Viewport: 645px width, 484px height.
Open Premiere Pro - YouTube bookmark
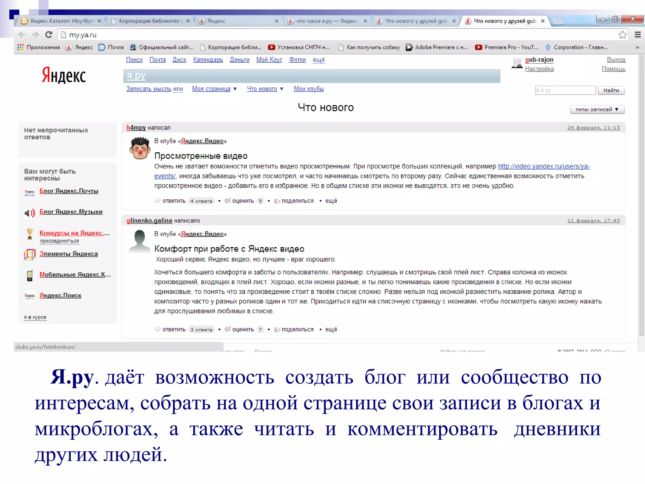click(507, 47)
